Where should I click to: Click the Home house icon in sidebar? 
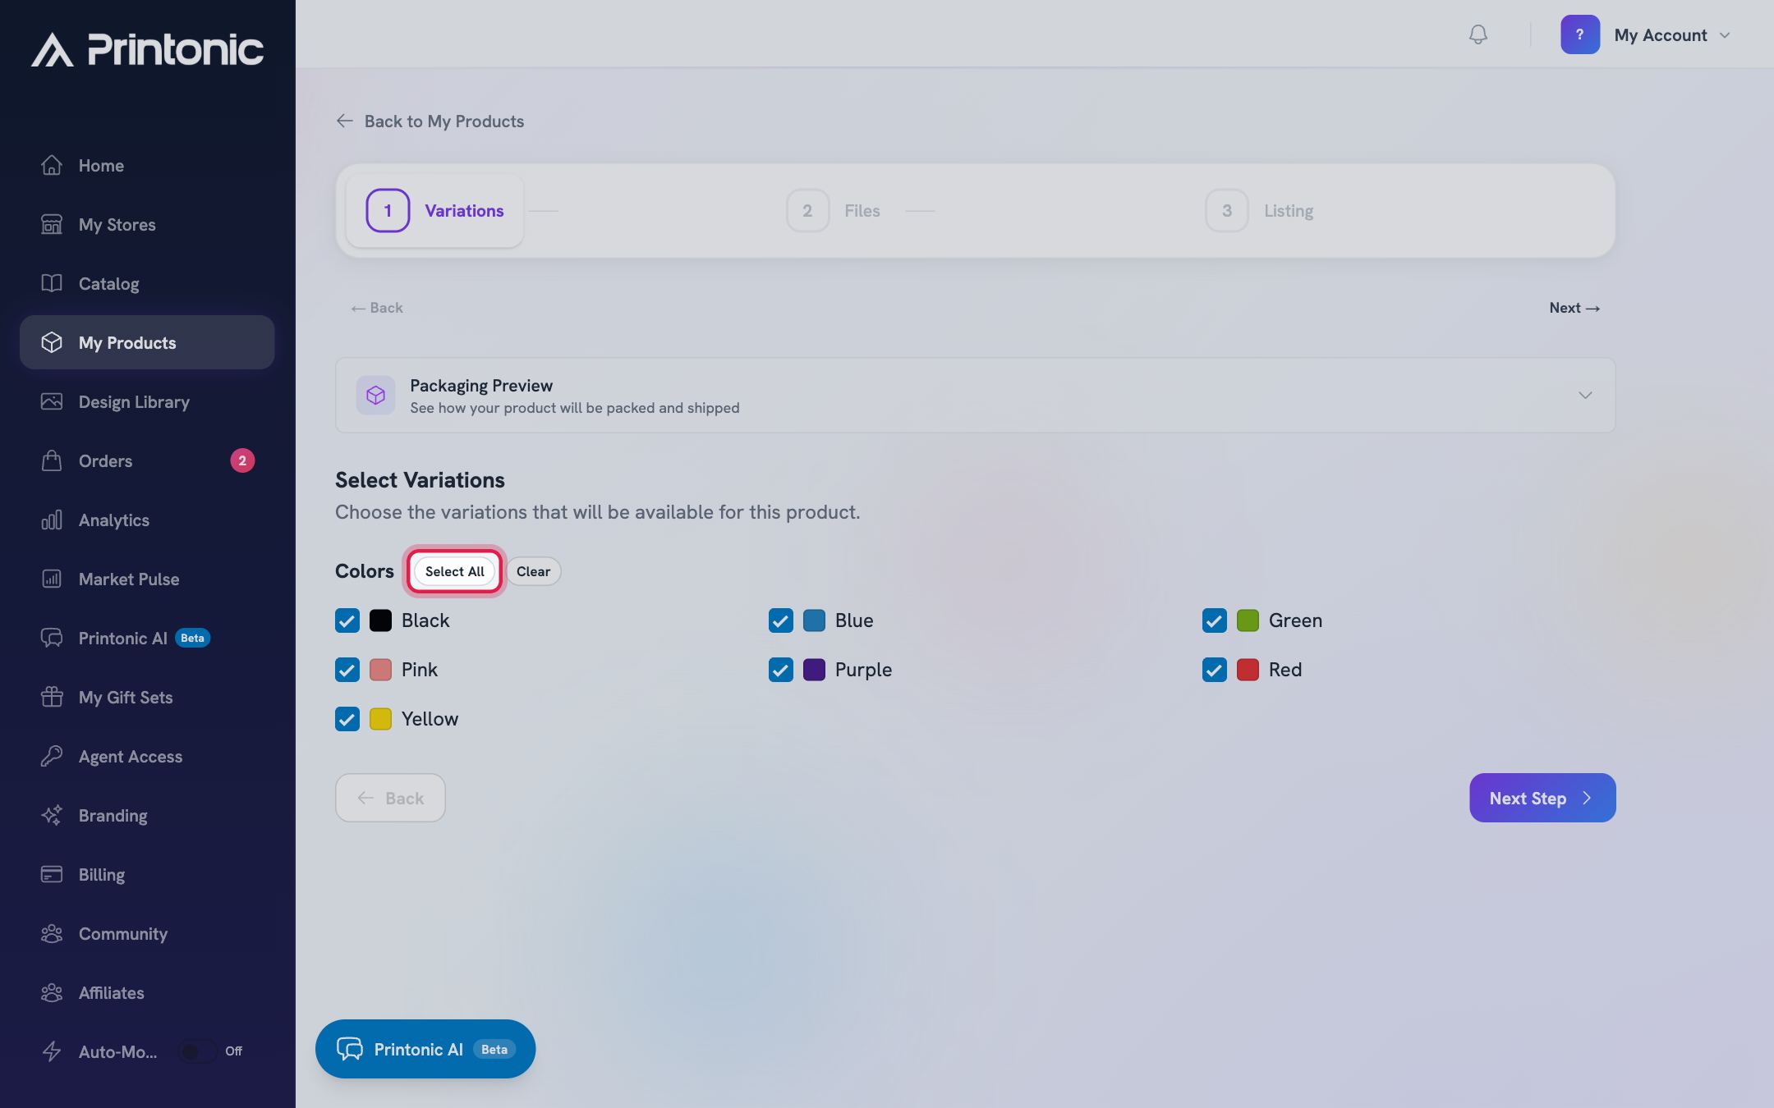52,165
